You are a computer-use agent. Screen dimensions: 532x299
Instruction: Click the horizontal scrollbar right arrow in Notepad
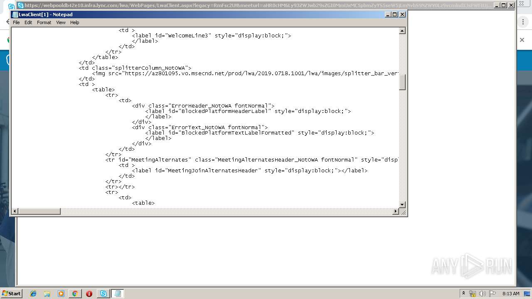[x=395, y=211]
